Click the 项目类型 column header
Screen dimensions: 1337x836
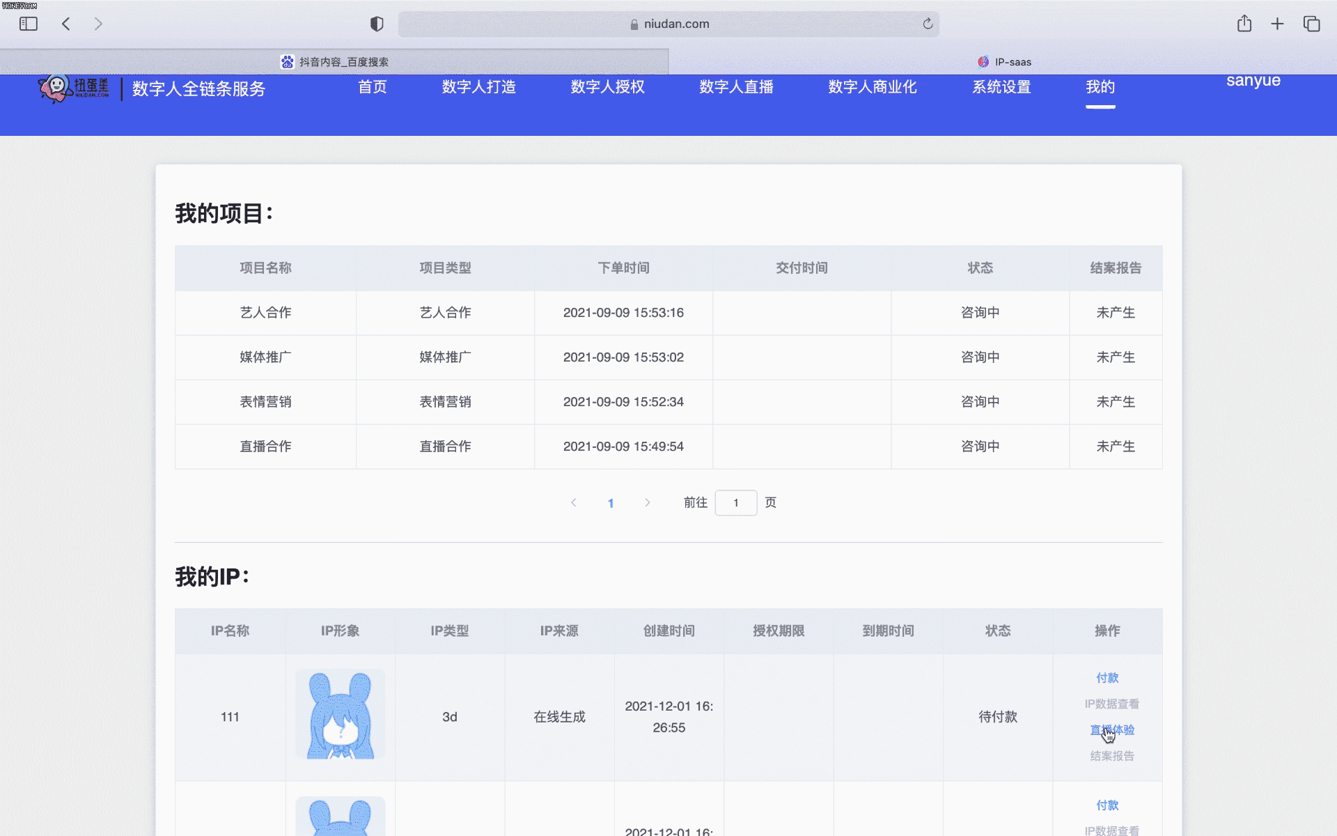(x=445, y=268)
